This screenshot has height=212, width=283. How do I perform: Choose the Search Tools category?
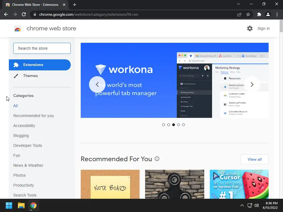(x=25, y=195)
